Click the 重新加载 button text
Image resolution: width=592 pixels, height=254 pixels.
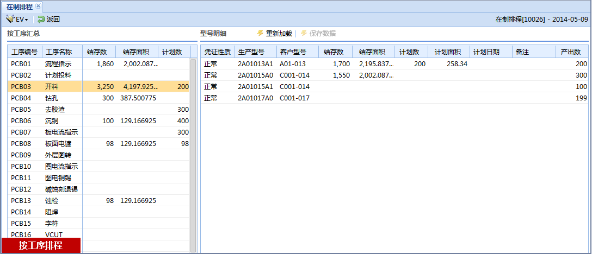[x=279, y=34]
